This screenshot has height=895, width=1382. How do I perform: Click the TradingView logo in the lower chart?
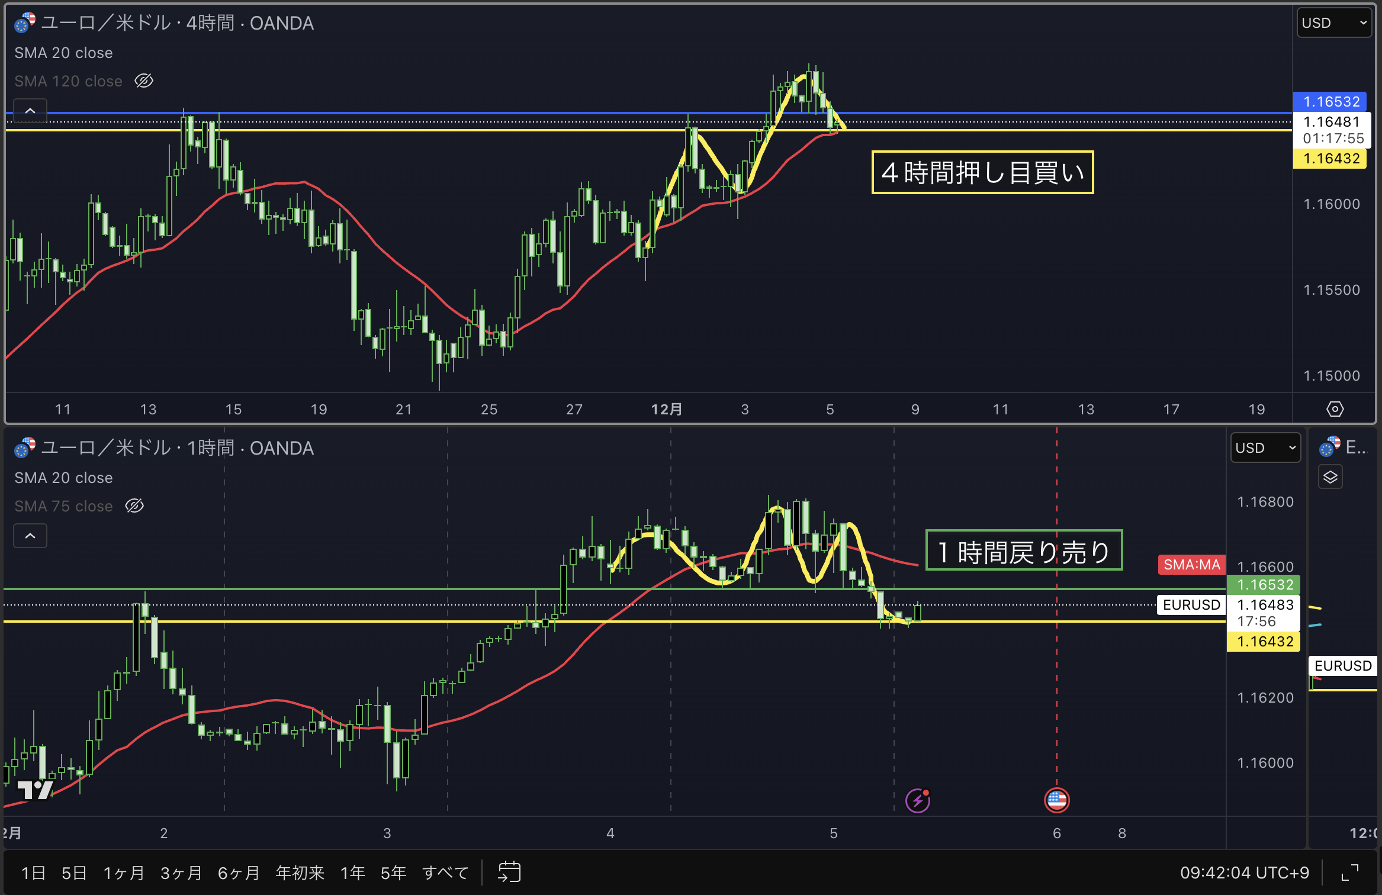click(35, 790)
